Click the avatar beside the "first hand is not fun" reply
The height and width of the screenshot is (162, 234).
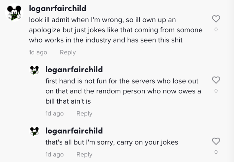(x=34, y=70)
